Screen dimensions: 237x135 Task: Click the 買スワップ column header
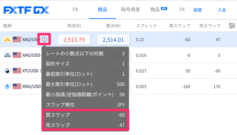pyautogui.click(x=179, y=26)
